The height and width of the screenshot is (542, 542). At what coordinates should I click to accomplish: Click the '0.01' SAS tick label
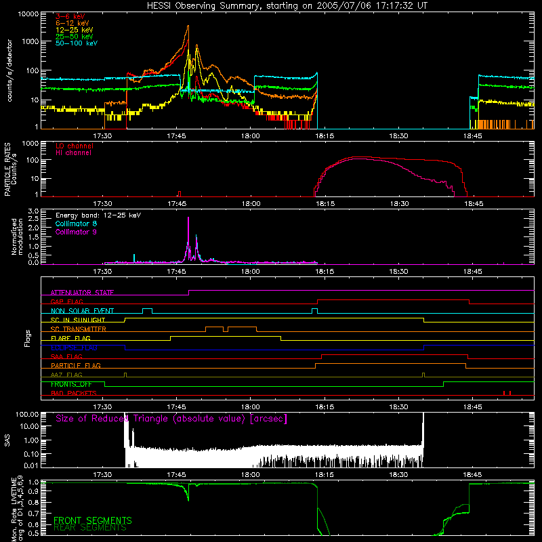pyautogui.click(x=31, y=465)
